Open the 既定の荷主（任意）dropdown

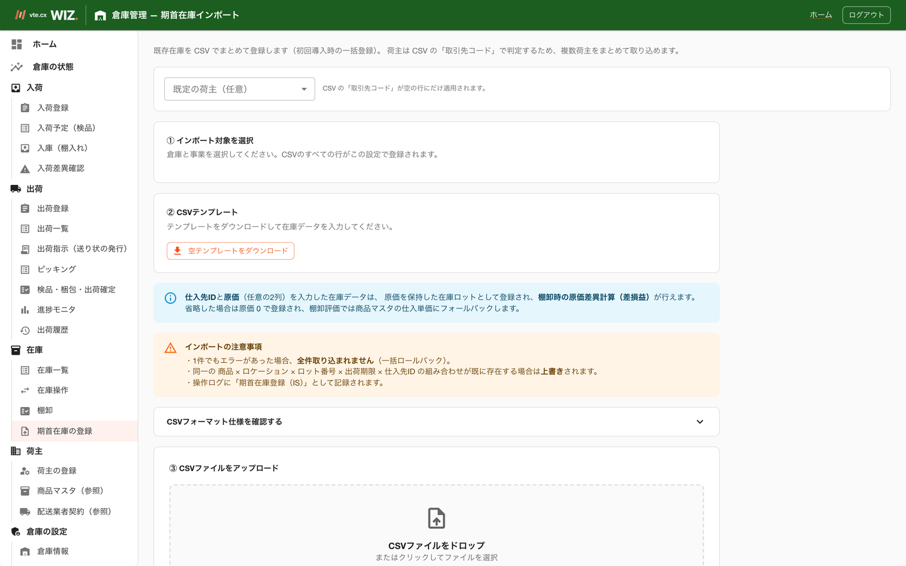[240, 89]
